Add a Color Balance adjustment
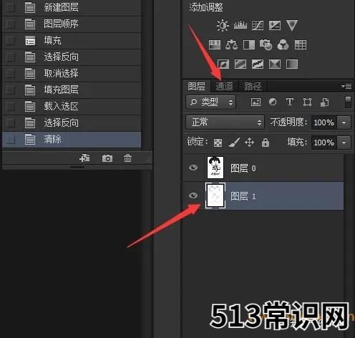 click(x=231, y=44)
